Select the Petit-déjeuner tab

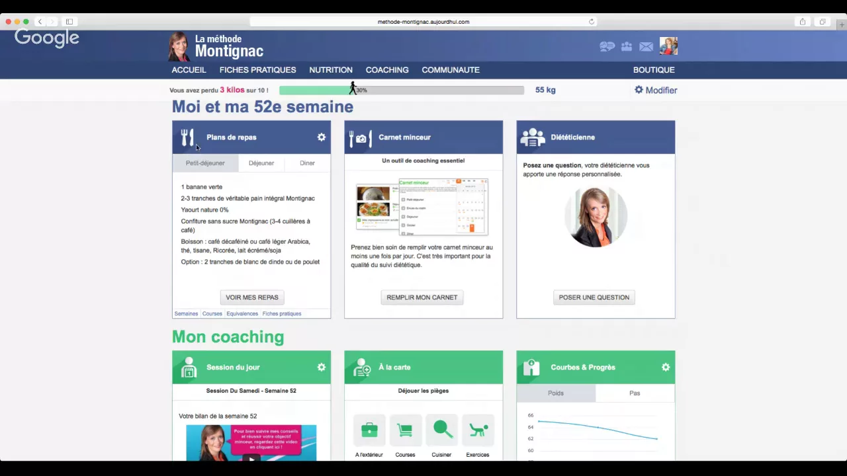pyautogui.click(x=205, y=163)
